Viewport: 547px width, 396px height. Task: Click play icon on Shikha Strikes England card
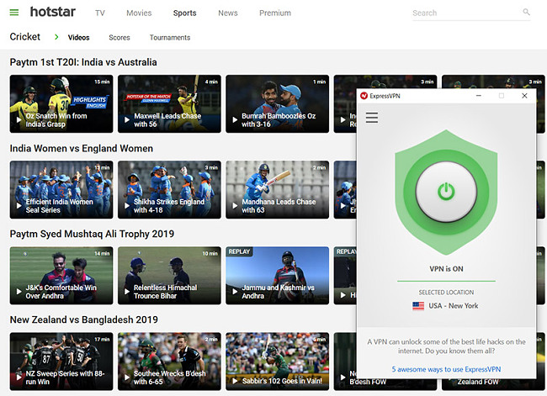pos(127,206)
